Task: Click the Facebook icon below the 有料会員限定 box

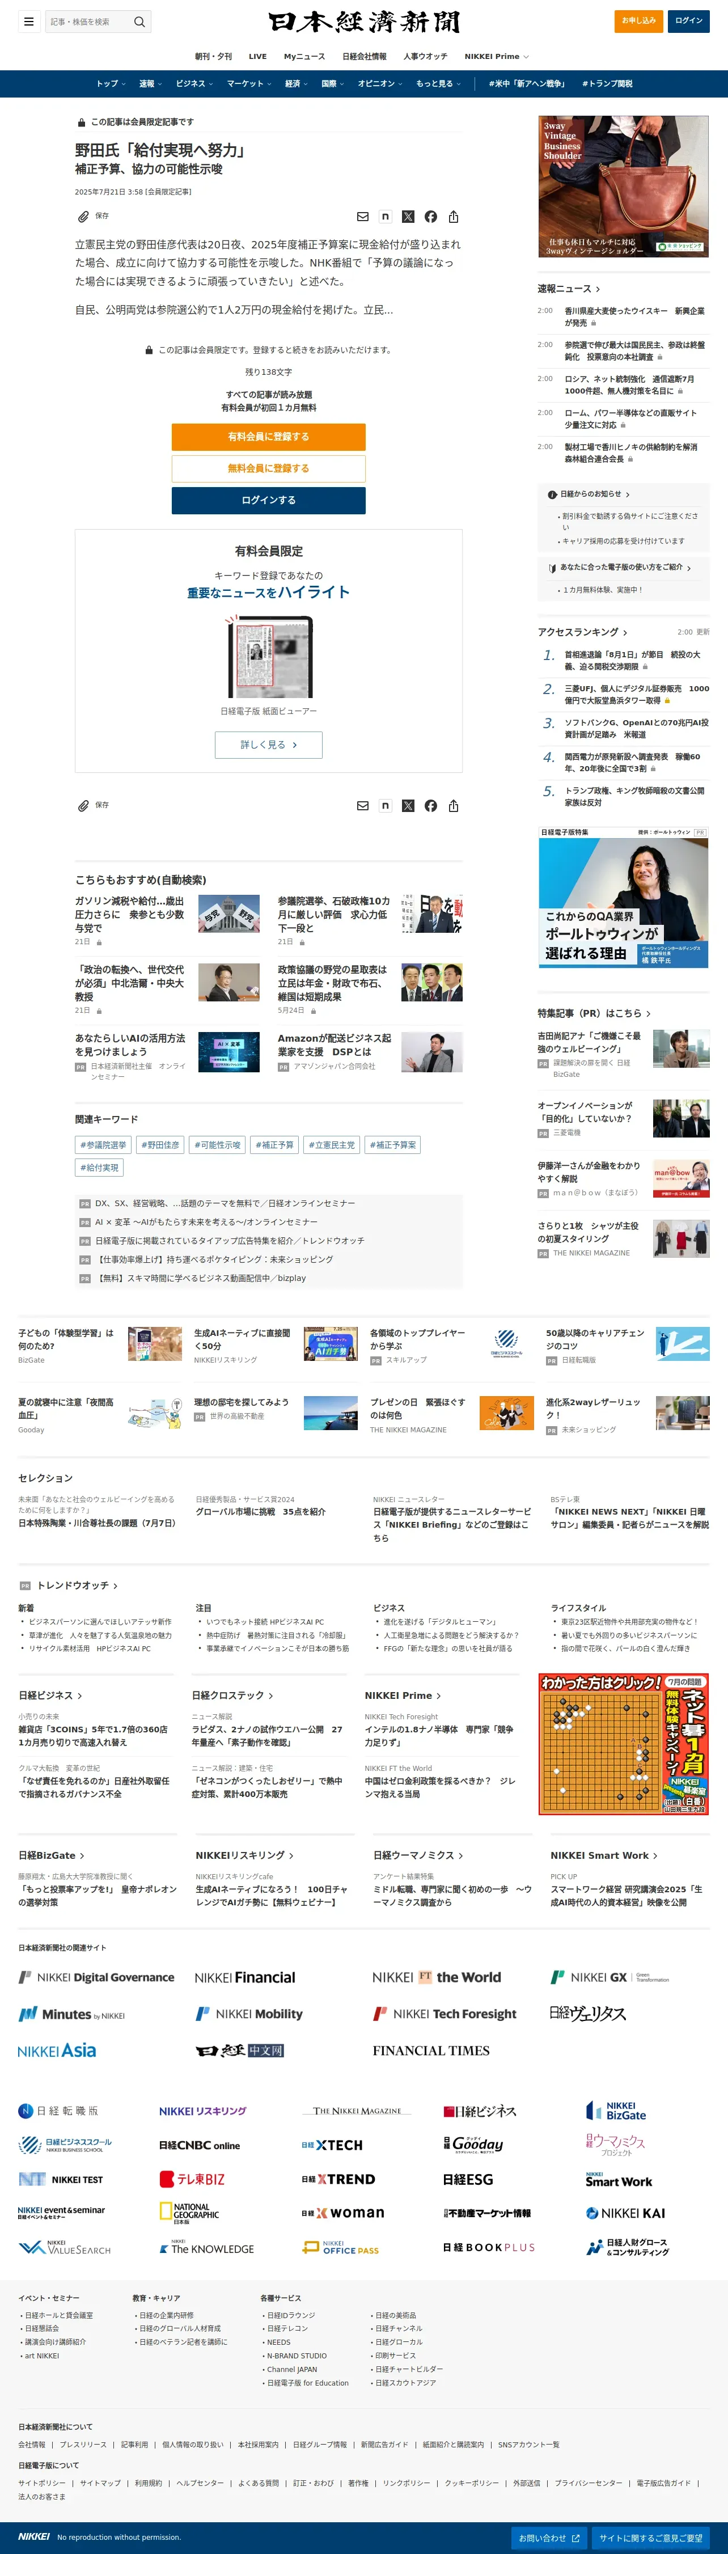Action: [x=430, y=806]
